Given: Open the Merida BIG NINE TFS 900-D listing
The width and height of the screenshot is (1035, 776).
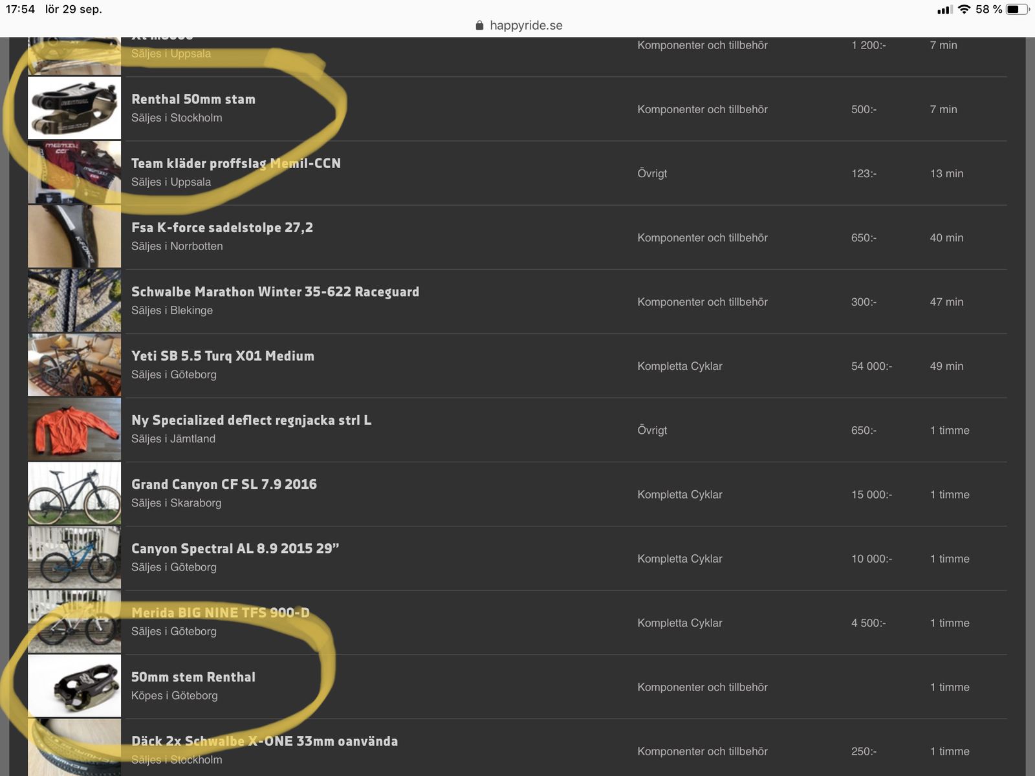Looking at the screenshot, I should click(220, 612).
